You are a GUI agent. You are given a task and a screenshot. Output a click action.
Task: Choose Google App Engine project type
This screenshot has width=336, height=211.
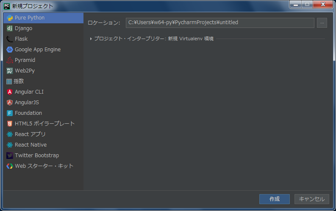coord(43,50)
